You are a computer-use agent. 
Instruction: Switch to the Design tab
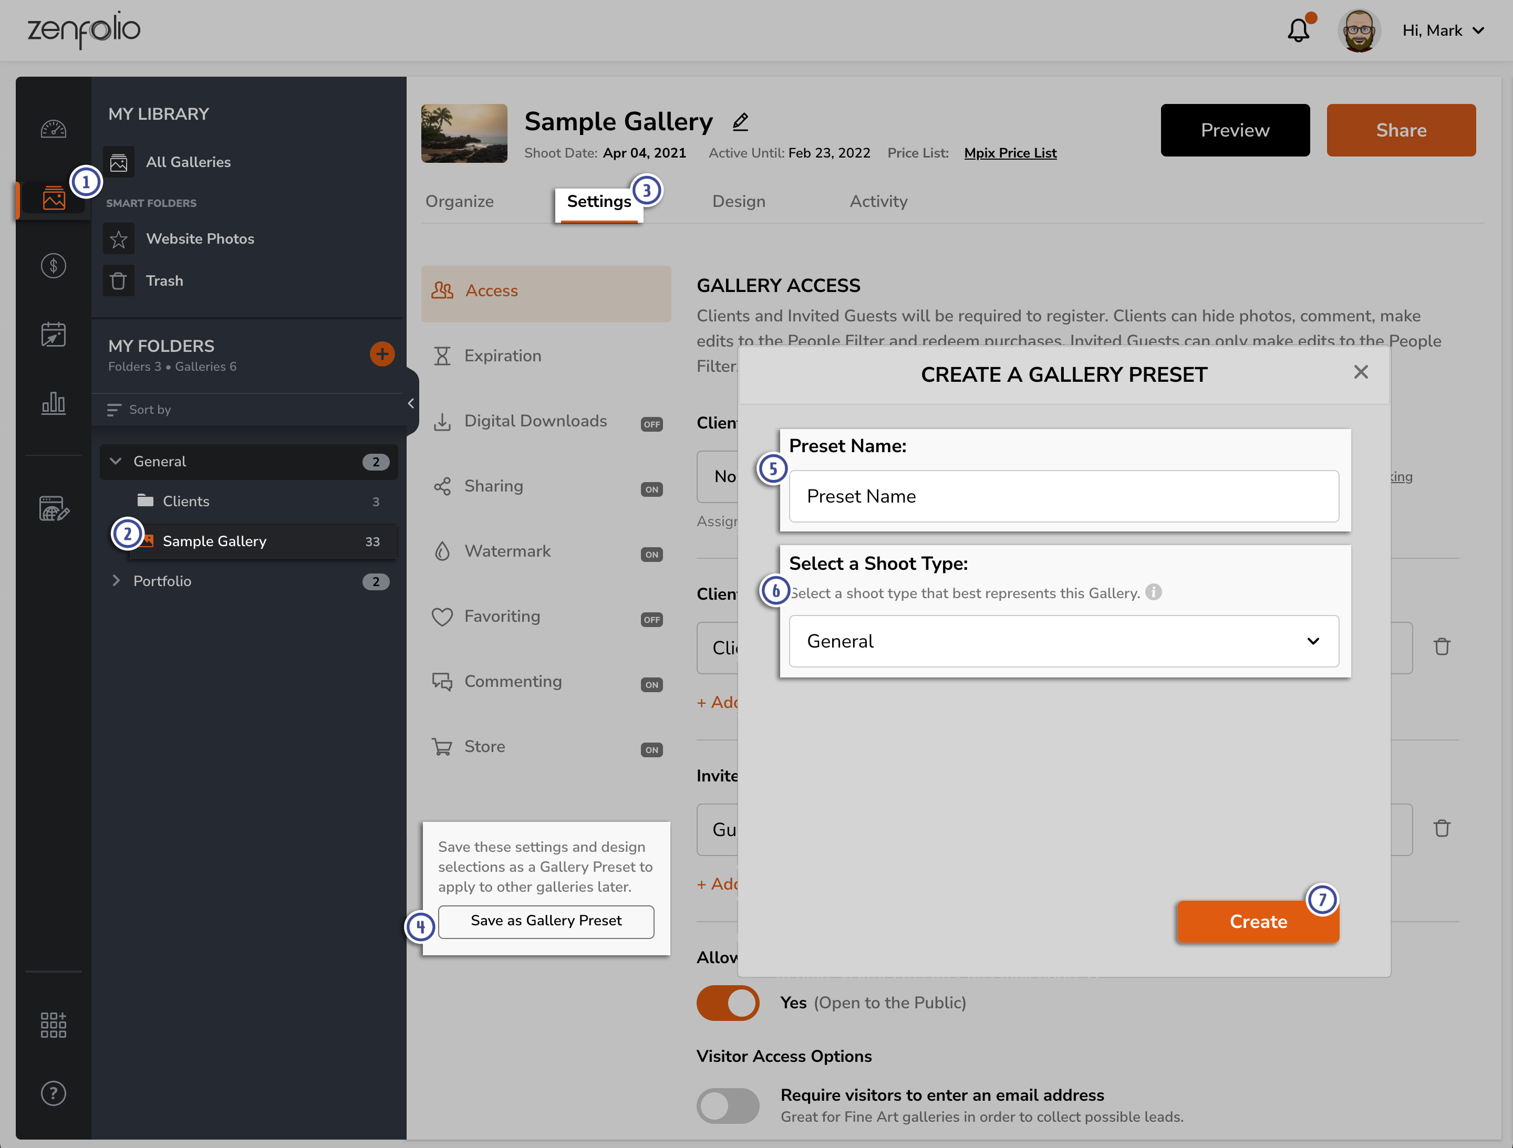(739, 201)
